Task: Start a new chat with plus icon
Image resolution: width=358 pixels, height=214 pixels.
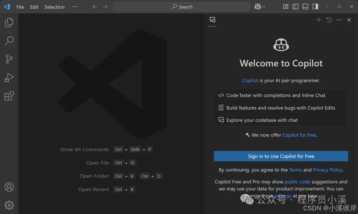Action: (x=319, y=20)
